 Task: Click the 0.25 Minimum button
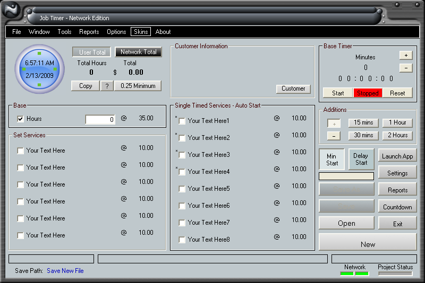(138, 86)
